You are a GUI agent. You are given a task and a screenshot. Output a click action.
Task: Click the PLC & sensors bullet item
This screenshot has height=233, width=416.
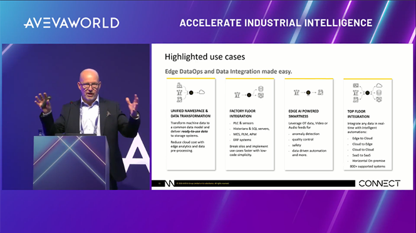click(x=243, y=123)
